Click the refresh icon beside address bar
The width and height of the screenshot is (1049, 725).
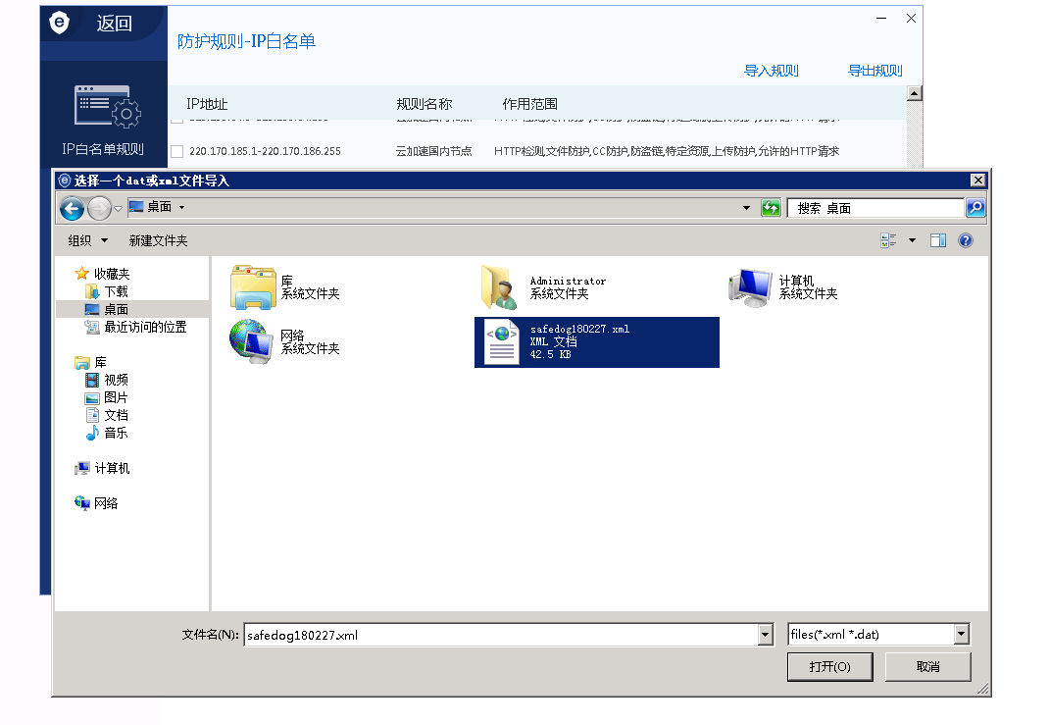coord(772,208)
